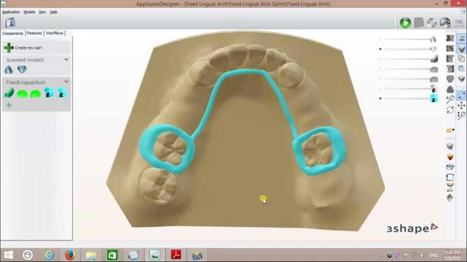Click the empty square frame icon
Image resolution: width=467 pixels, height=262 pixels.
(450, 178)
